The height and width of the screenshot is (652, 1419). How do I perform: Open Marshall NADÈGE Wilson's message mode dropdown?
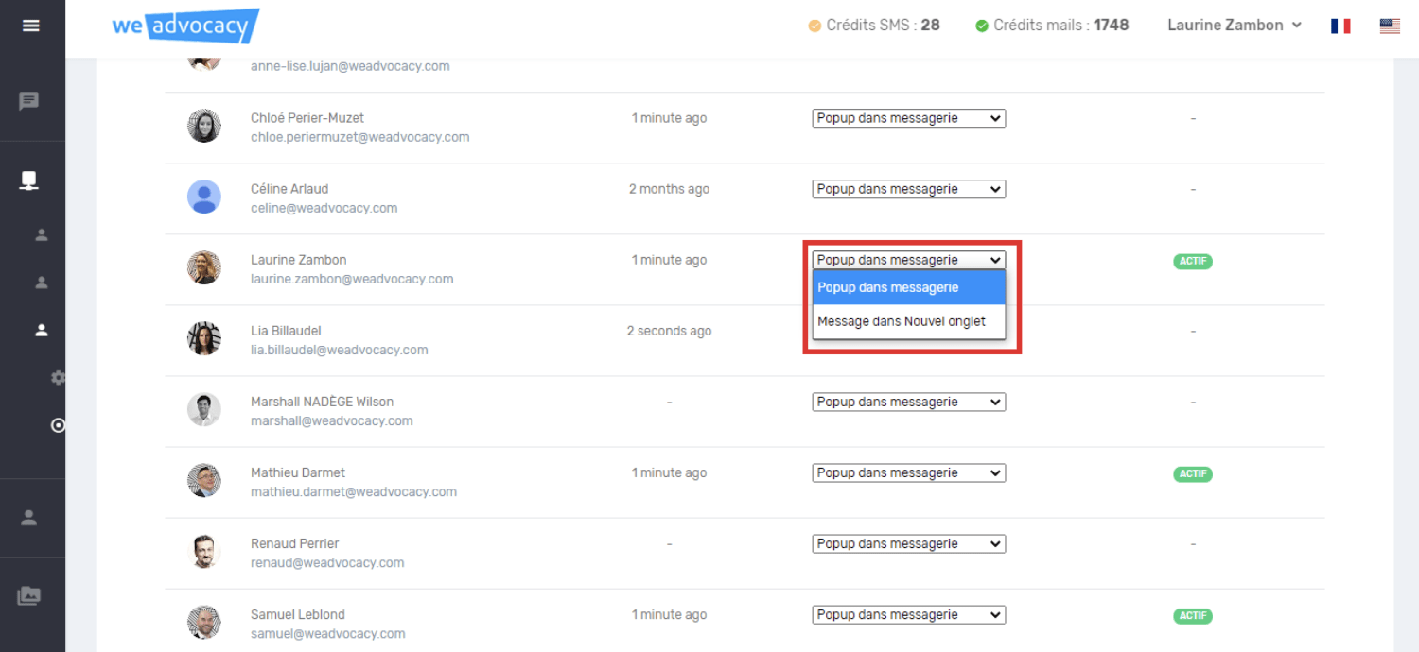[x=909, y=402]
